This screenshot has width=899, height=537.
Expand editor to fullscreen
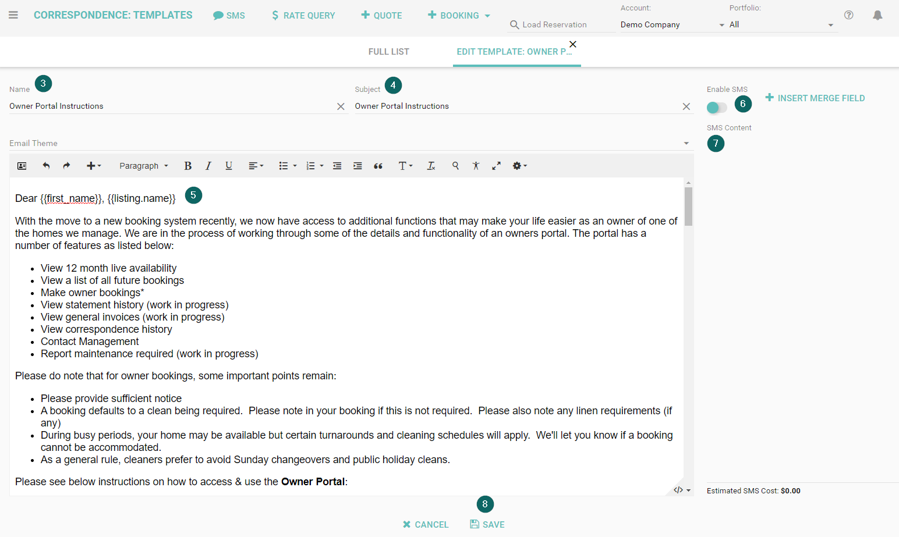[496, 166]
